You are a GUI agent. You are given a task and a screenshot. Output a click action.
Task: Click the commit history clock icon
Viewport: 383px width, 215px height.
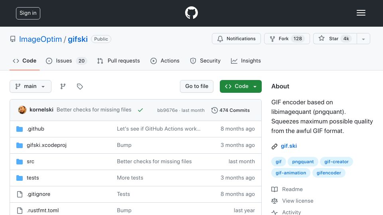click(x=214, y=110)
